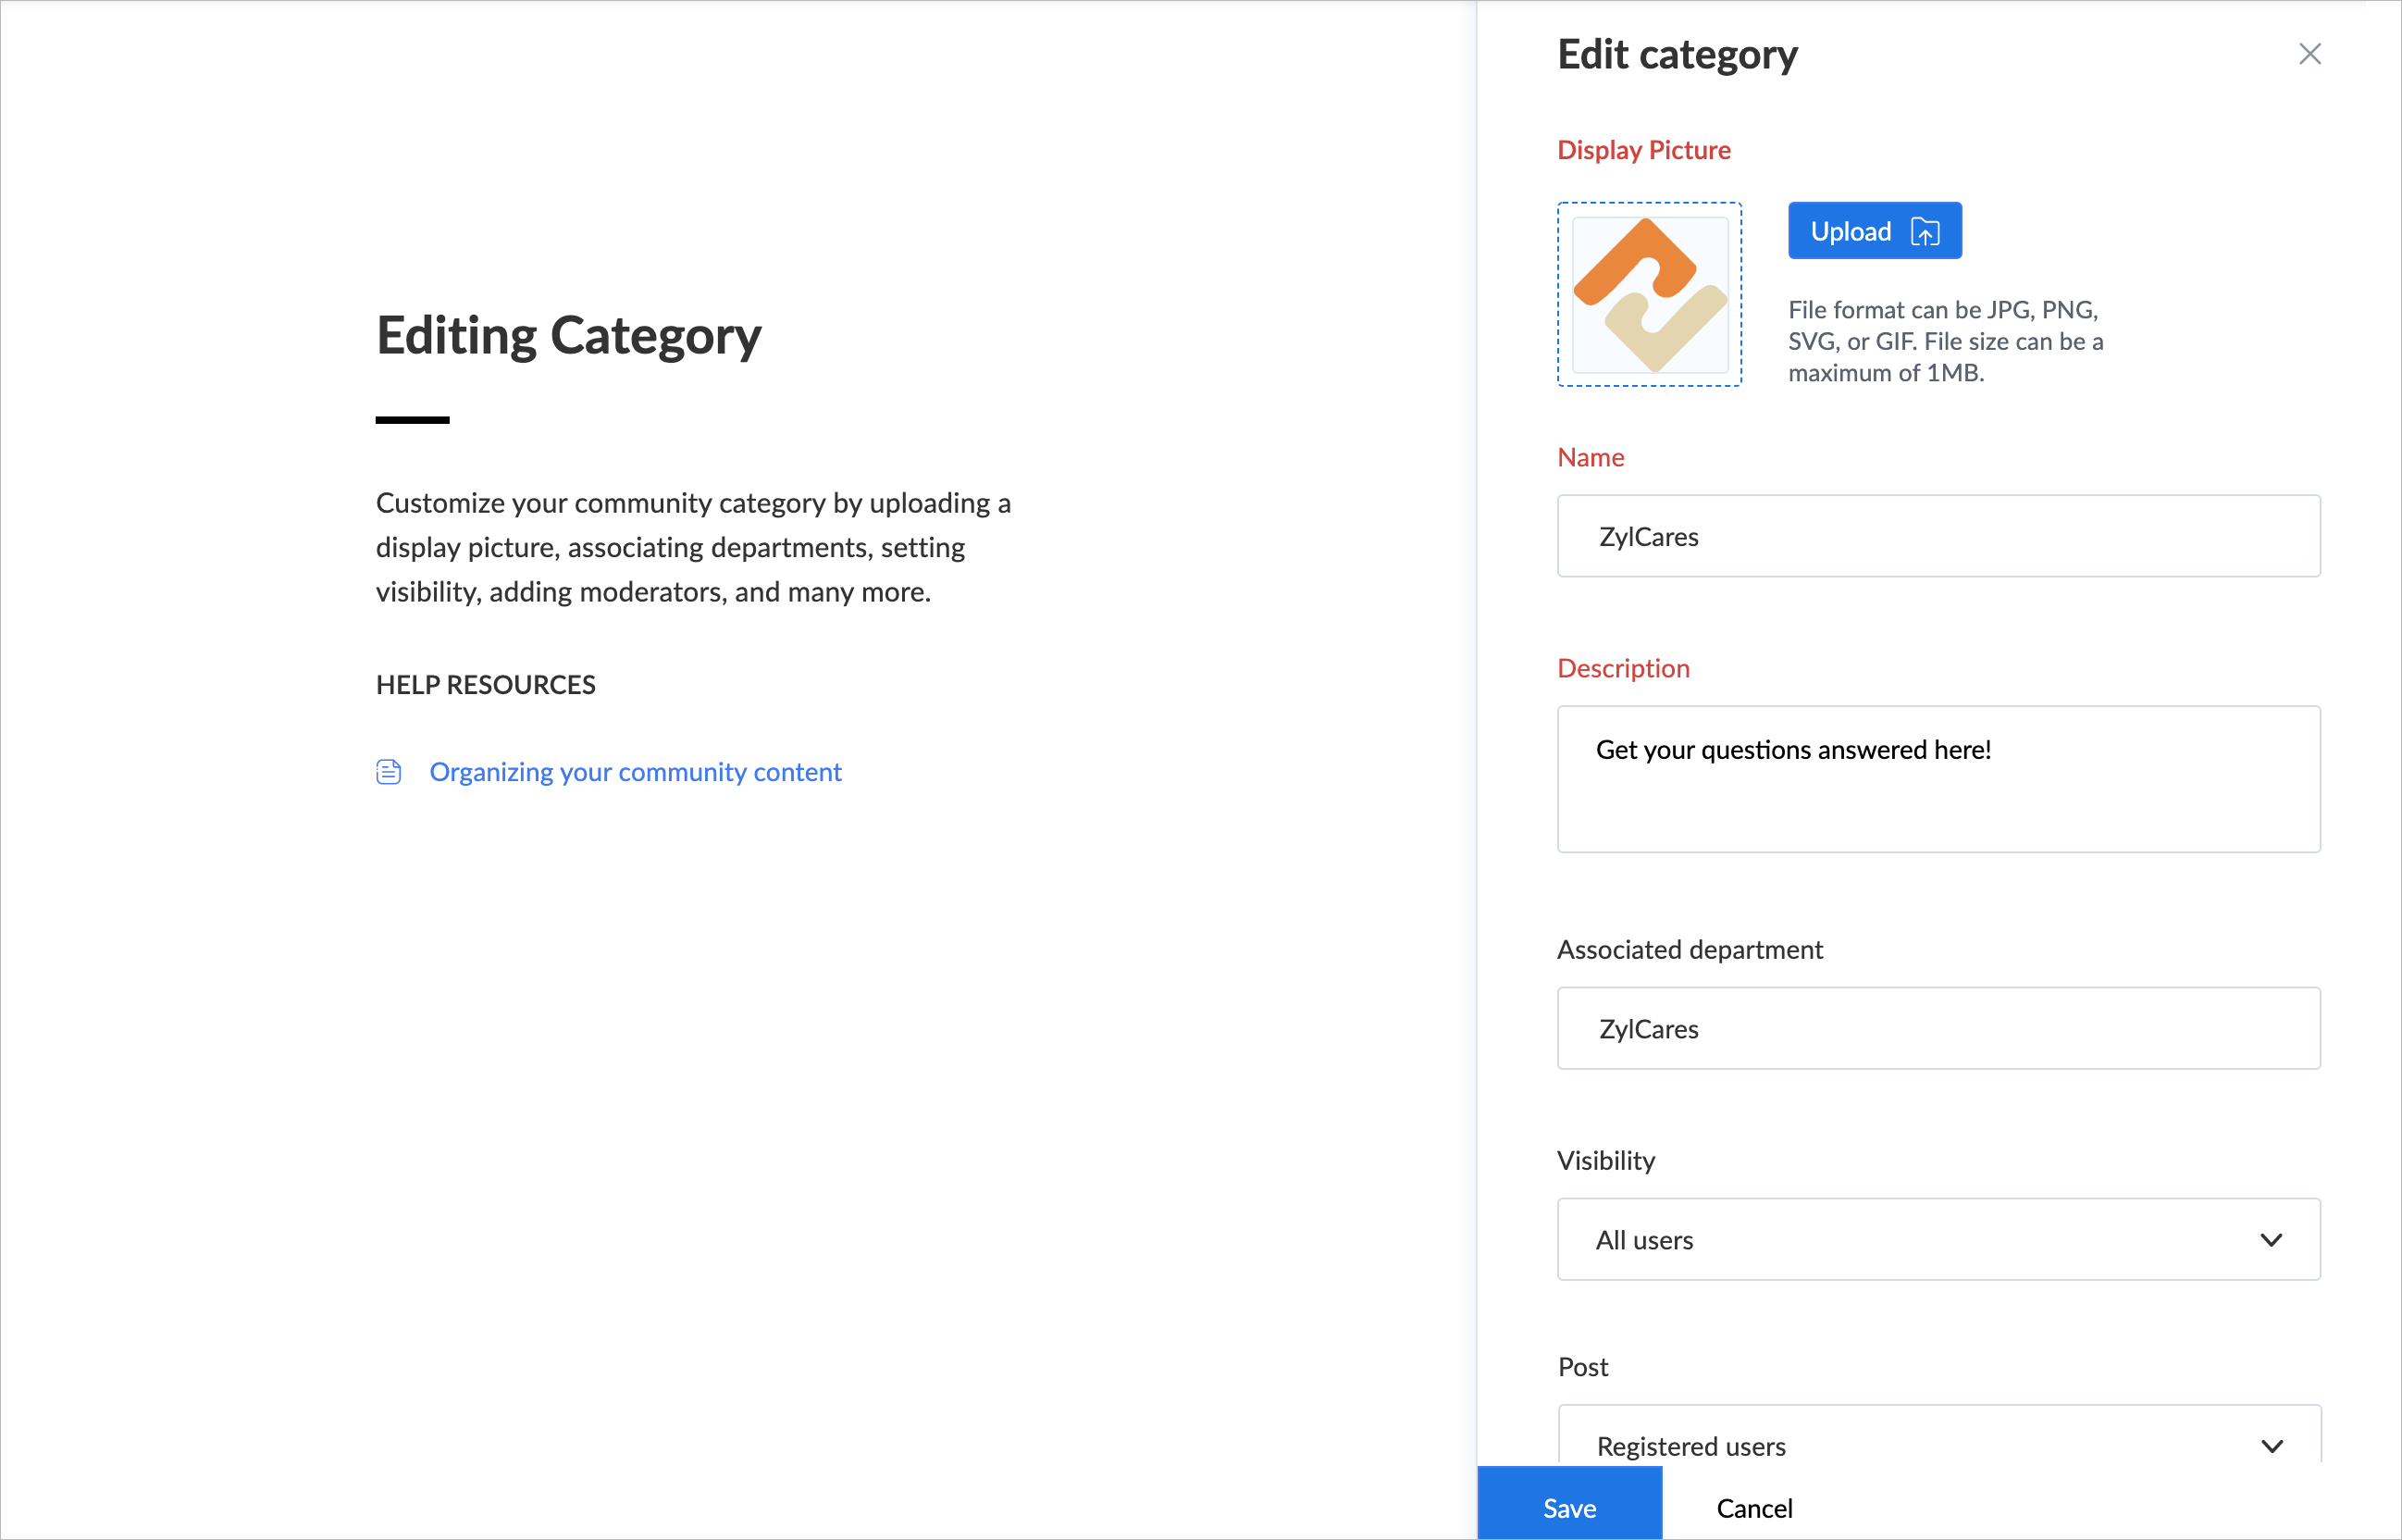This screenshot has height=1540, width=2402.
Task: Select the ZylCares display picture thumbnail
Action: click(1650, 295)
